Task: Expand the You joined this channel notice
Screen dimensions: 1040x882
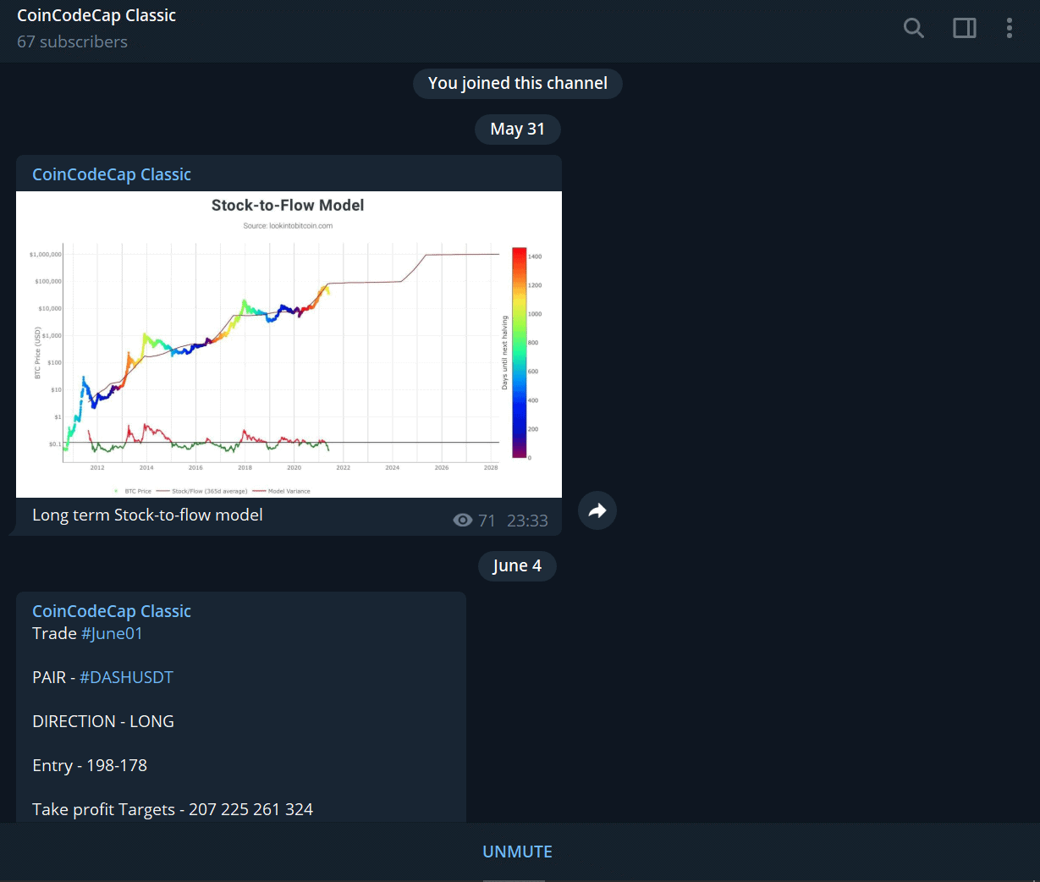Action: (x=517, y=83)
